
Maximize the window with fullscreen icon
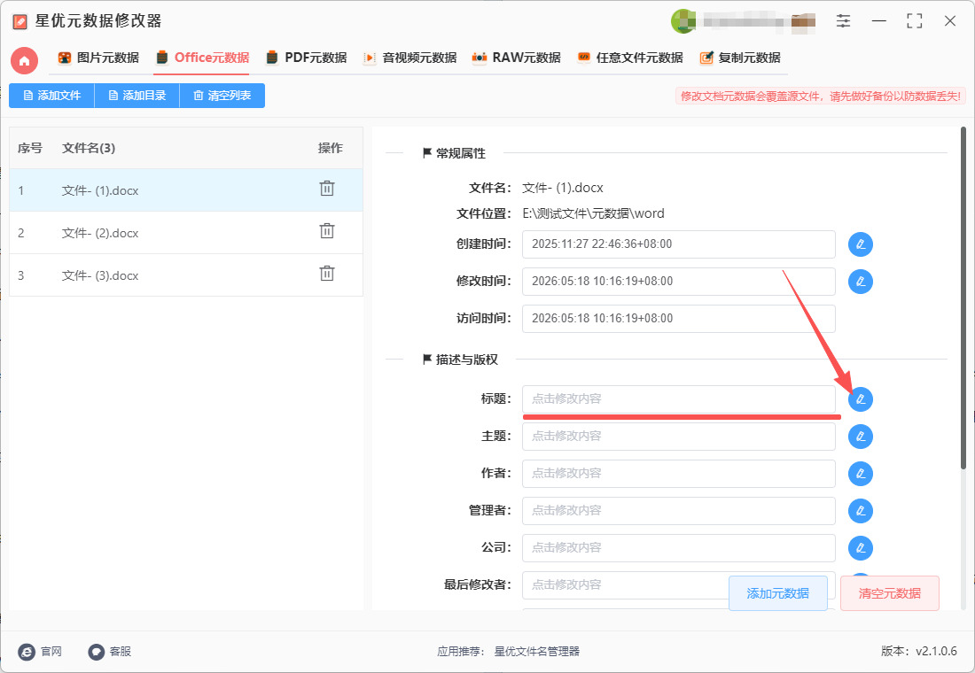pos(914,21)
